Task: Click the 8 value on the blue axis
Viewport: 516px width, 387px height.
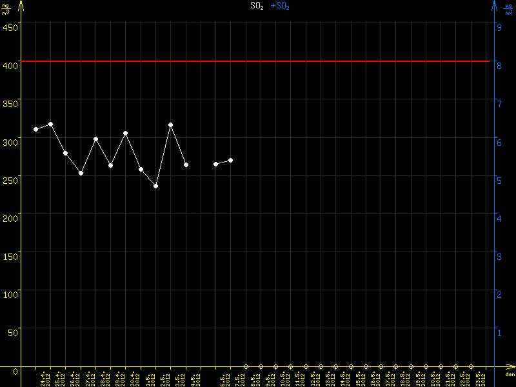Action: click(x=499, y=65)
